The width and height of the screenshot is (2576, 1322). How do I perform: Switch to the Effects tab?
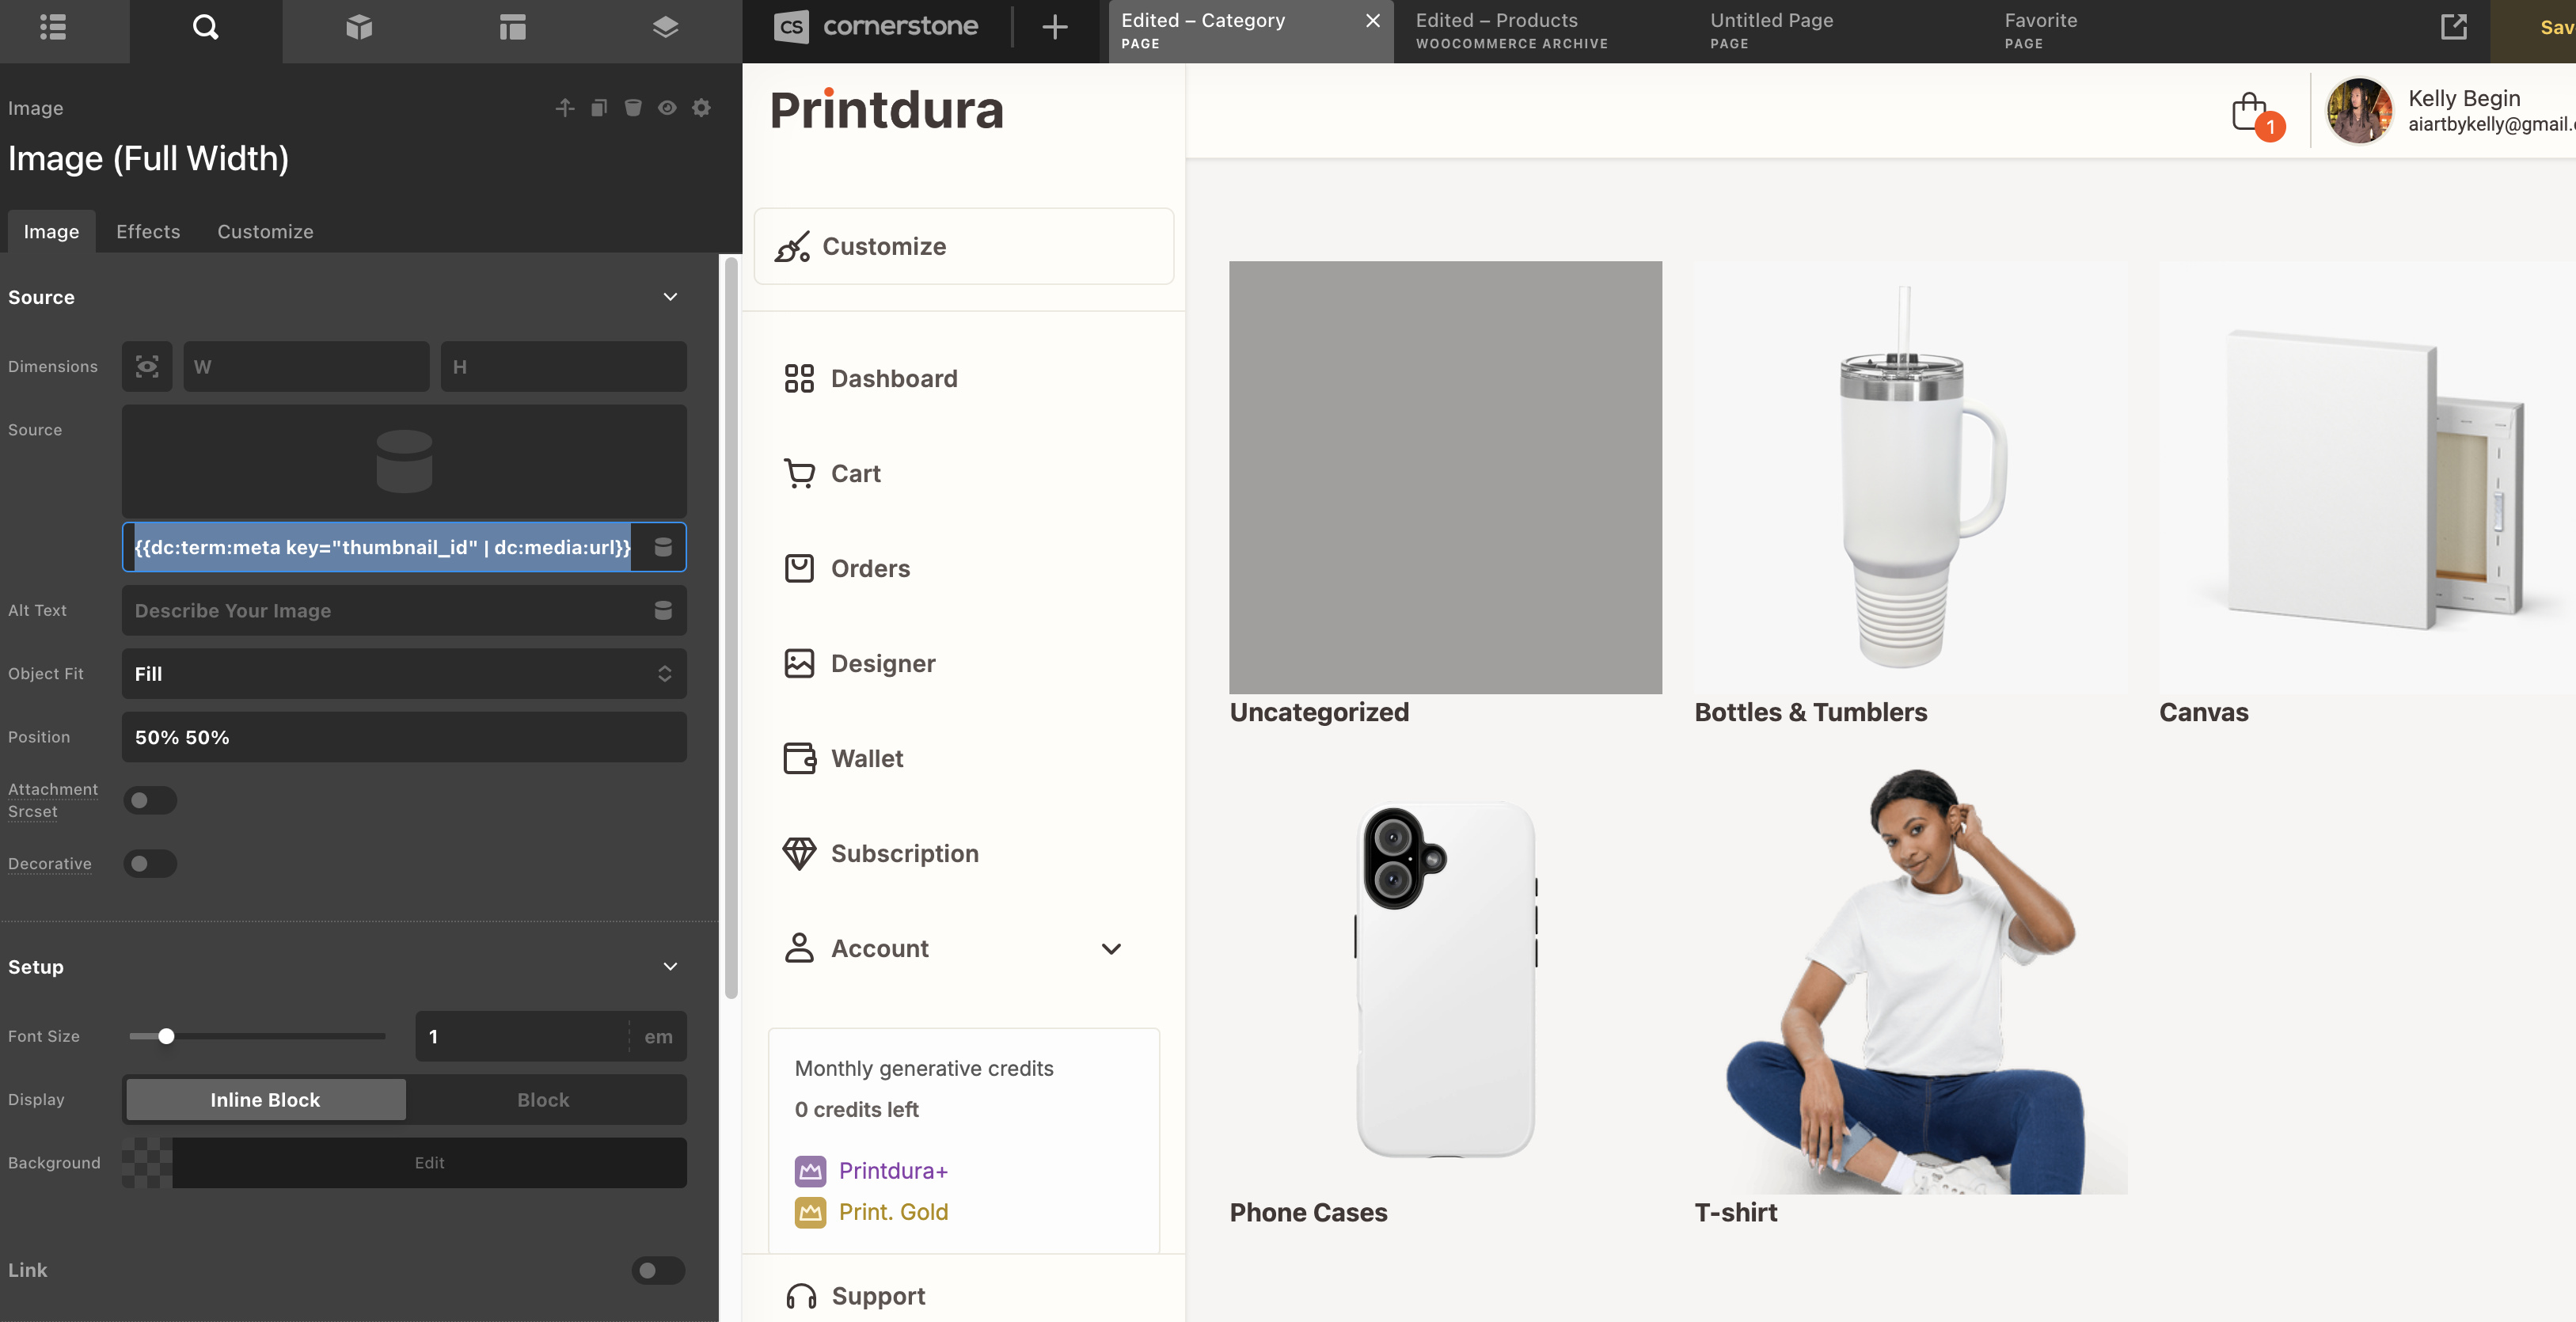pyautogui.click(x=148, y=231)
